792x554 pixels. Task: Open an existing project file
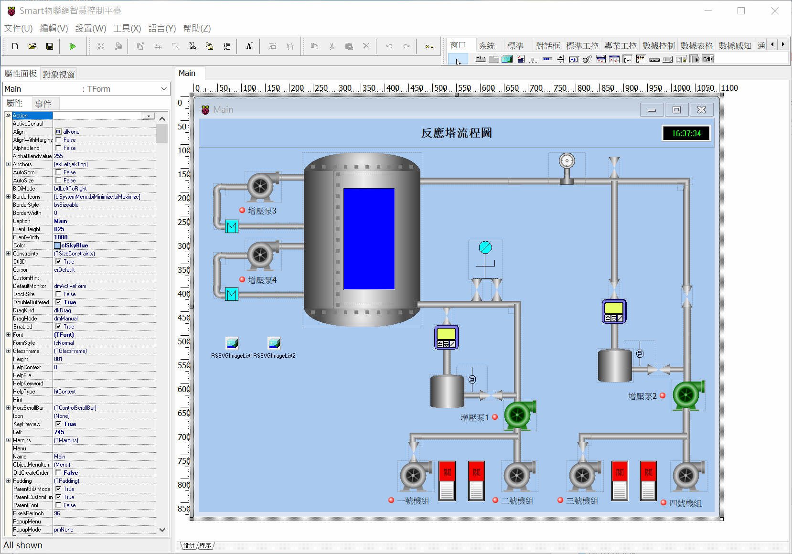pyautogui.click(x=32, y=46)
